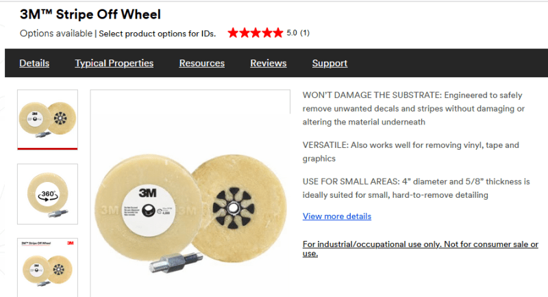548x297 pixels.
Task: Click the 3M-labeled wheel in main image
Action: pyautogui.click(x=141, y=207)
